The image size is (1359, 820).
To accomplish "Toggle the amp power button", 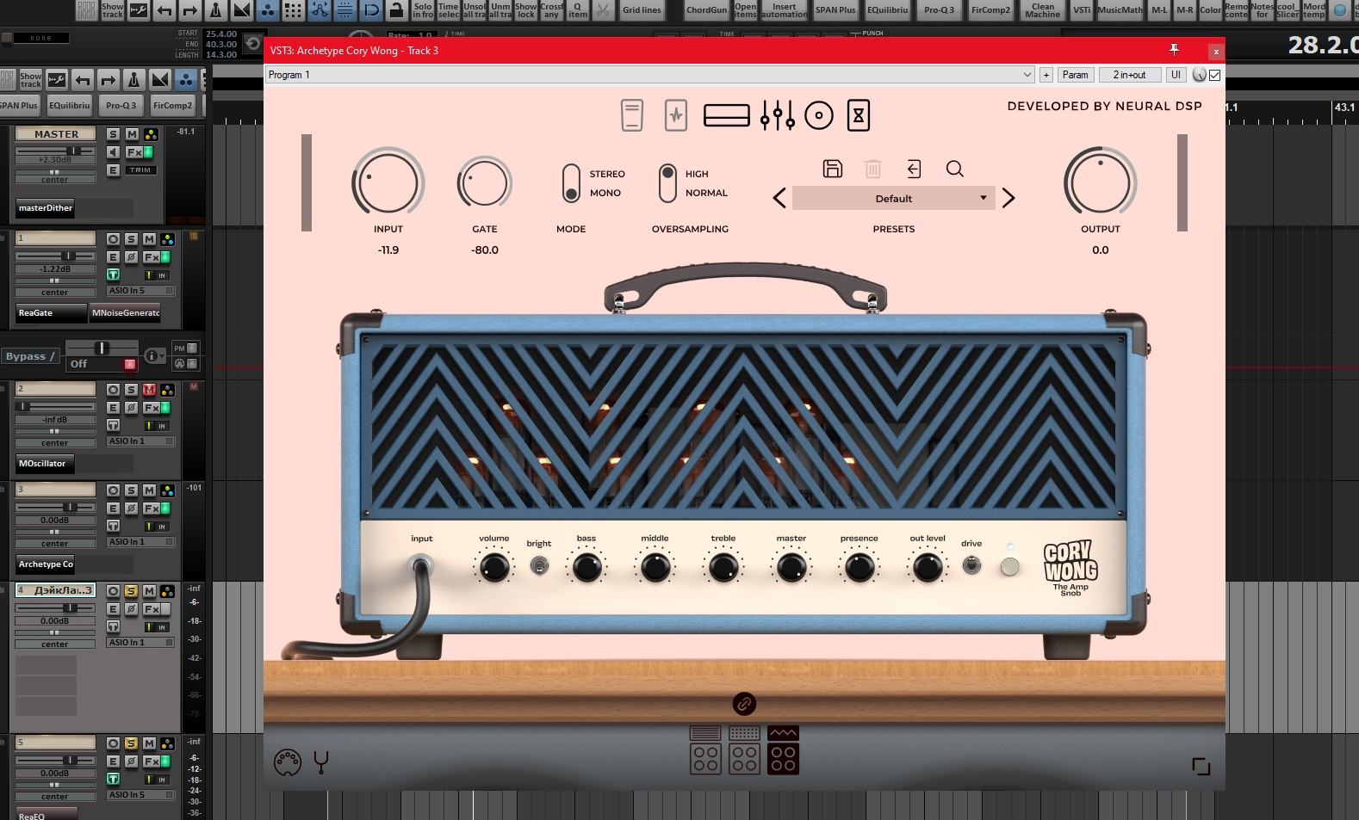I will click(1009, 566).
